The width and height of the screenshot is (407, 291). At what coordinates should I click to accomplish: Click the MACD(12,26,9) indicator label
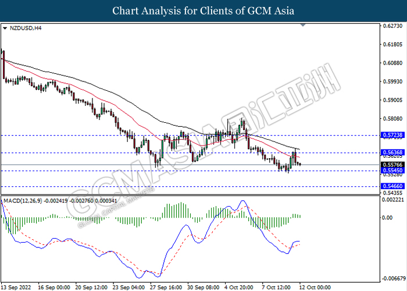(x=59, y=201)
